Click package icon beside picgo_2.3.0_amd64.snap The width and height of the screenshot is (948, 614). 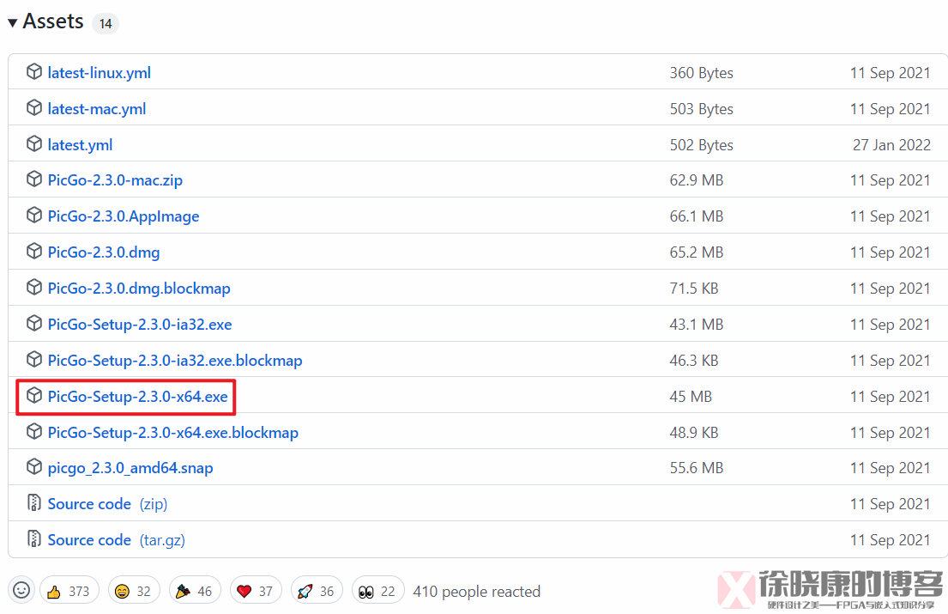[x=33, y=467]
